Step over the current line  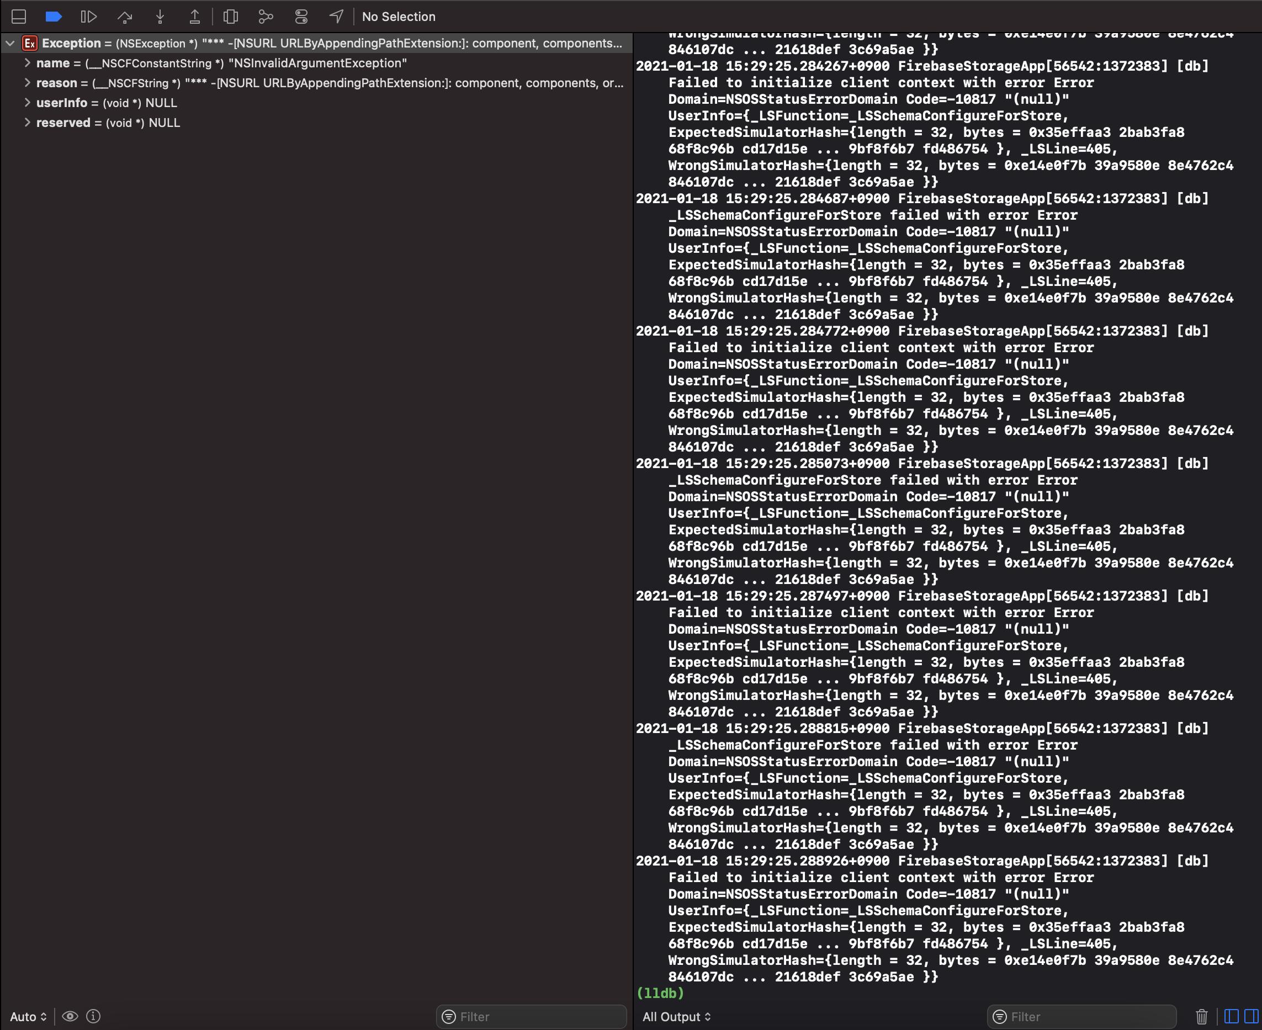(125, 17)
